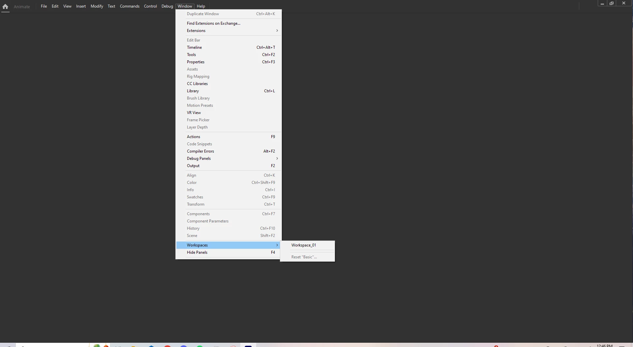Click Code Snippets entry
Screen dimensions: 633x347
pos(228,144)
